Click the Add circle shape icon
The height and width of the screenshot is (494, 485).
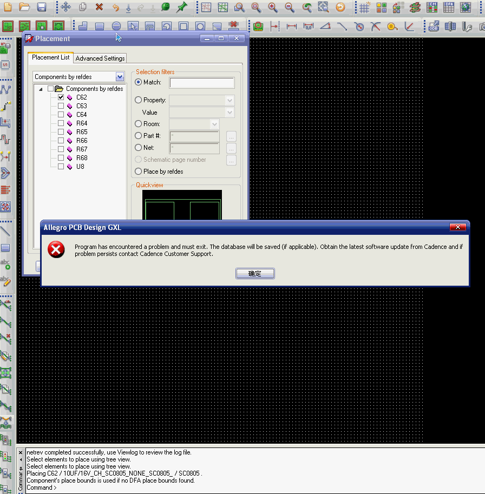(116, 26)
